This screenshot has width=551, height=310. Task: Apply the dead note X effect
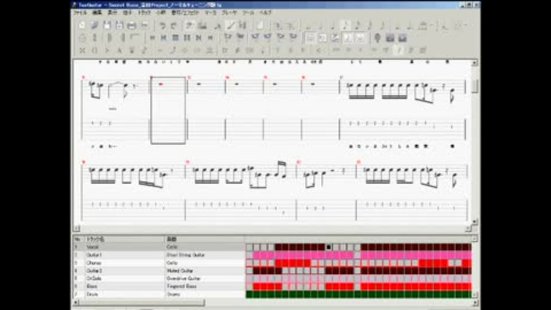coord(82,51)
